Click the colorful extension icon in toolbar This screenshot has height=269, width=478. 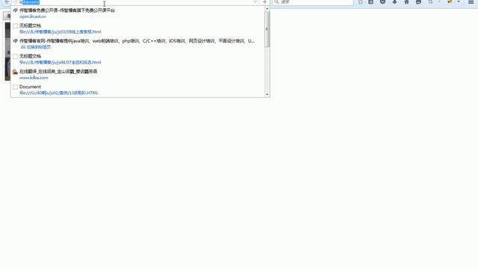coord(450,1)
